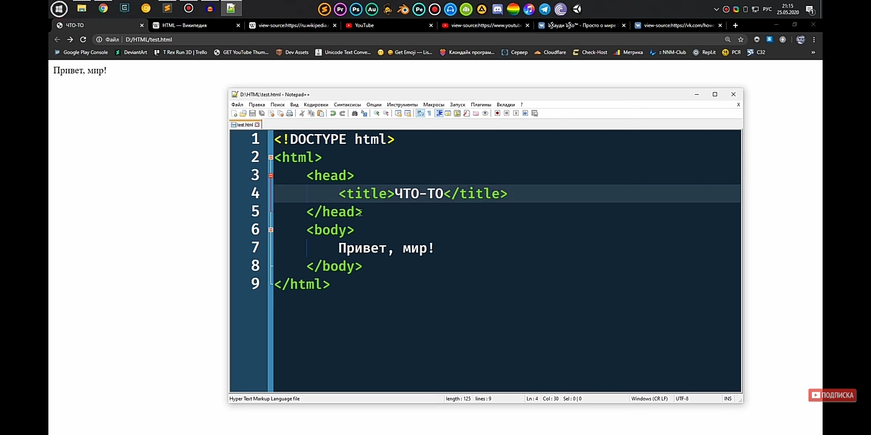This screenshot has width=871, height=435.
Task: Toggle indent guide in Notepad++ toolbar
Action: pyautogui.click(x=439, y=113)
